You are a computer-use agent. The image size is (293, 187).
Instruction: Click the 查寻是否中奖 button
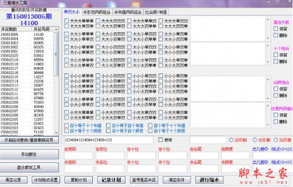(x=144, y=180)
